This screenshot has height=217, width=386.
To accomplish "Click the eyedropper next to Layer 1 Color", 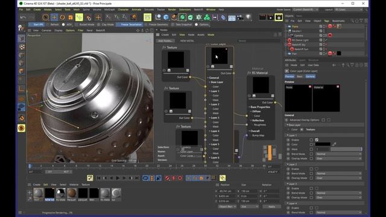I will click(x=334, y=144).
